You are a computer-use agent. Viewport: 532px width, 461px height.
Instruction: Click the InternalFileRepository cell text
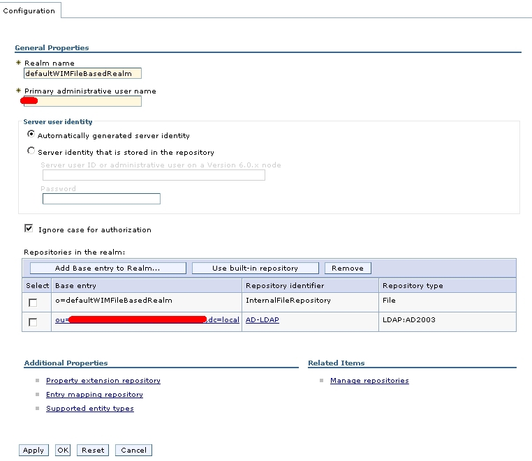pyautogui.click(x=288, y=301)
